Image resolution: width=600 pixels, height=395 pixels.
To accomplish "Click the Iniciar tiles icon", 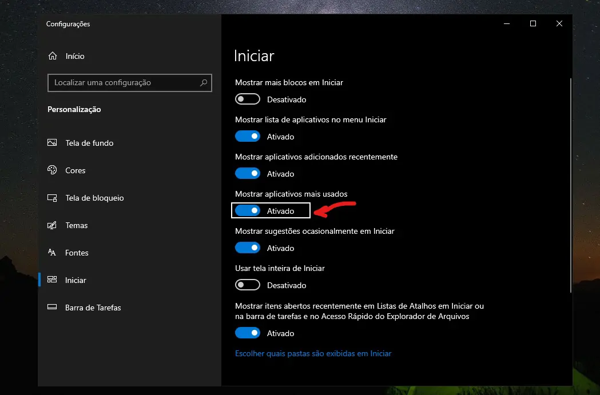I will pos(52,280).
